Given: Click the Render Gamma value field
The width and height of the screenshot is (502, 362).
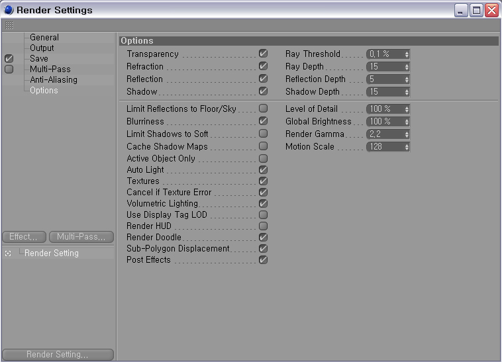Looking at the screenshot, I should click(385, 134).
